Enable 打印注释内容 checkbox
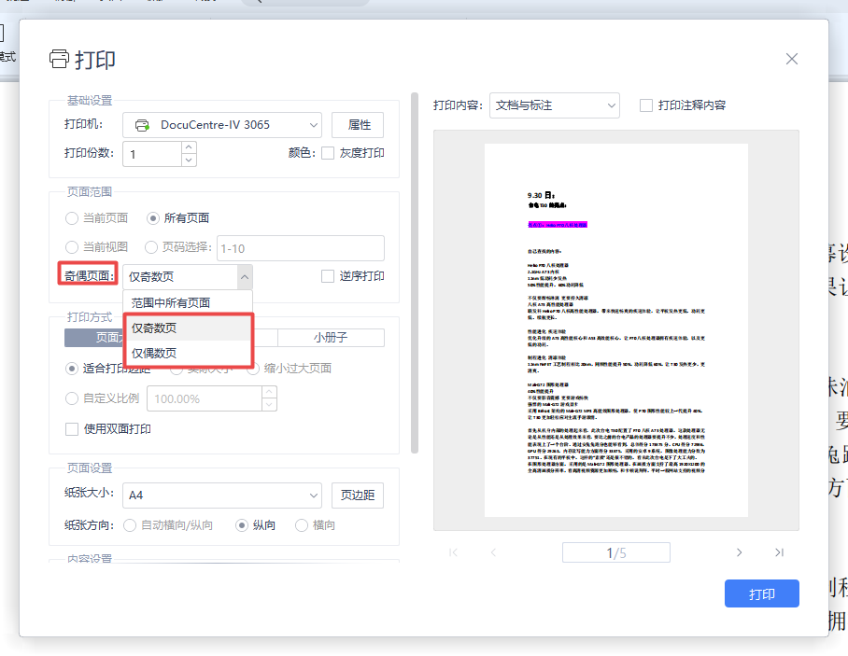The height and width of the screenshot is (656, 848). [x=646, y=105]
